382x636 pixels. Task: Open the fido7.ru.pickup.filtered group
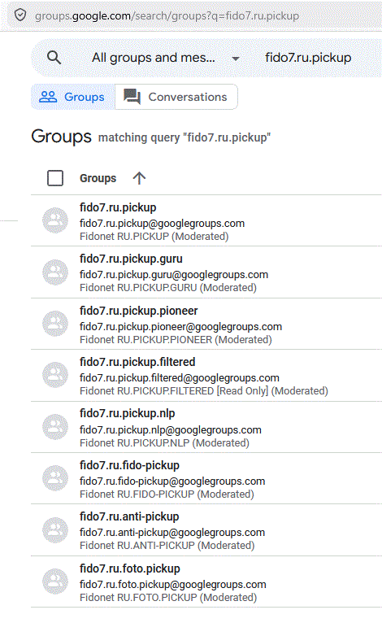tap(137, 362)
